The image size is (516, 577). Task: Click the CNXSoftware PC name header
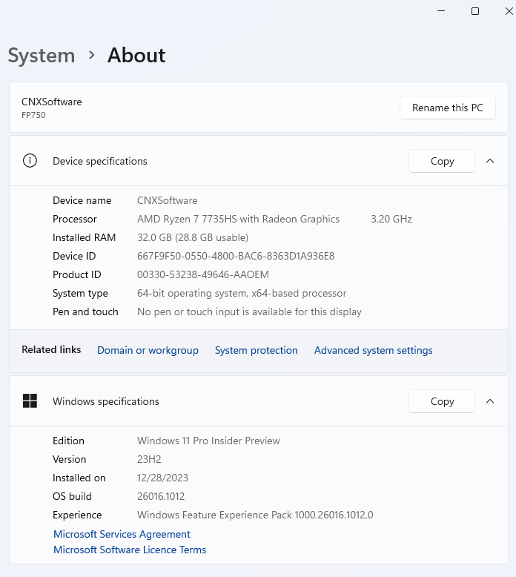(51, 102)
